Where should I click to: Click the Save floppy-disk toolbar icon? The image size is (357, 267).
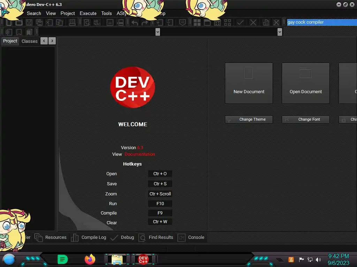coord(29,22)
